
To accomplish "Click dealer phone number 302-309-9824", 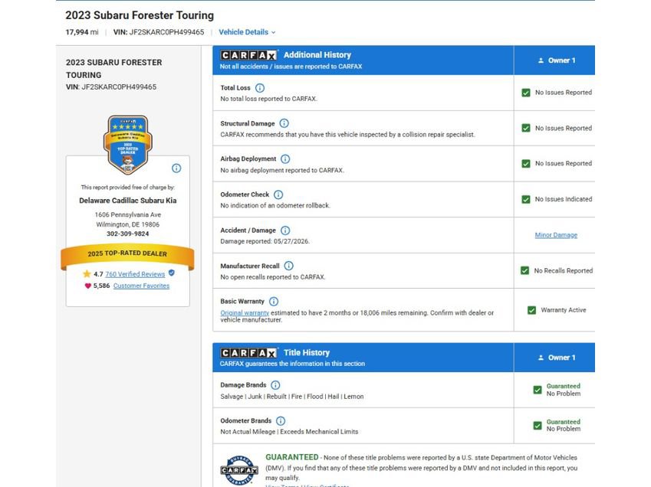I will point(127,234).
